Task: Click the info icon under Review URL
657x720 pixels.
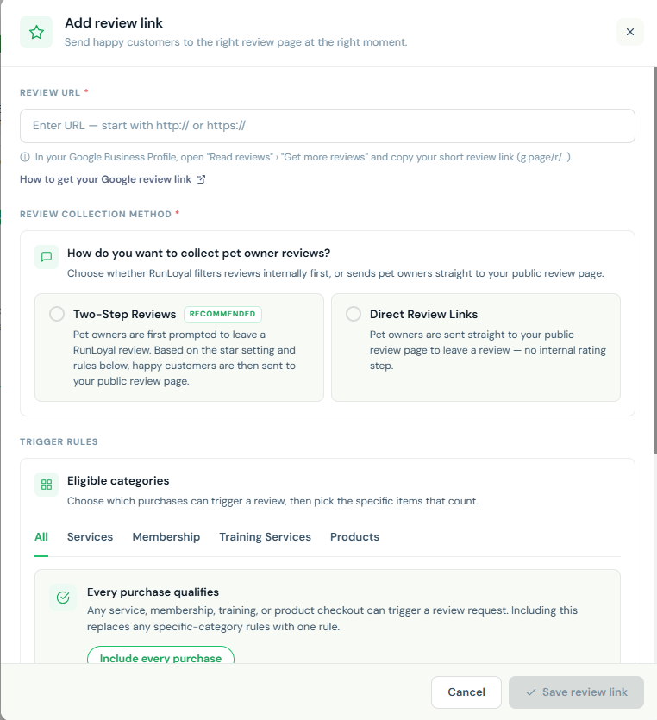Action: tap(25, 157)
